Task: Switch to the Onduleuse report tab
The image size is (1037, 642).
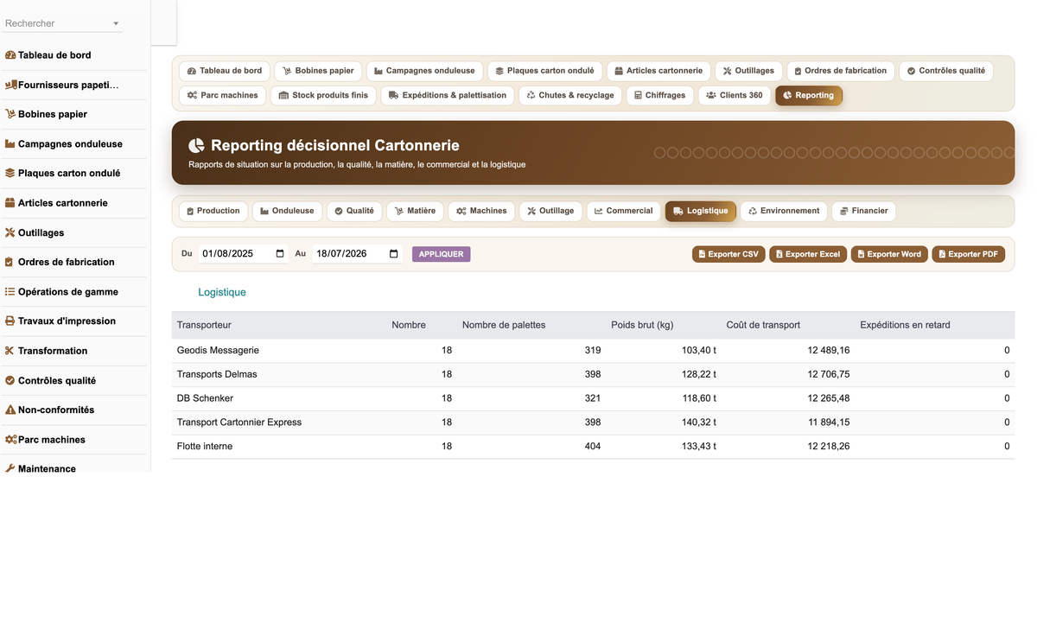Action: coord(288,211)
